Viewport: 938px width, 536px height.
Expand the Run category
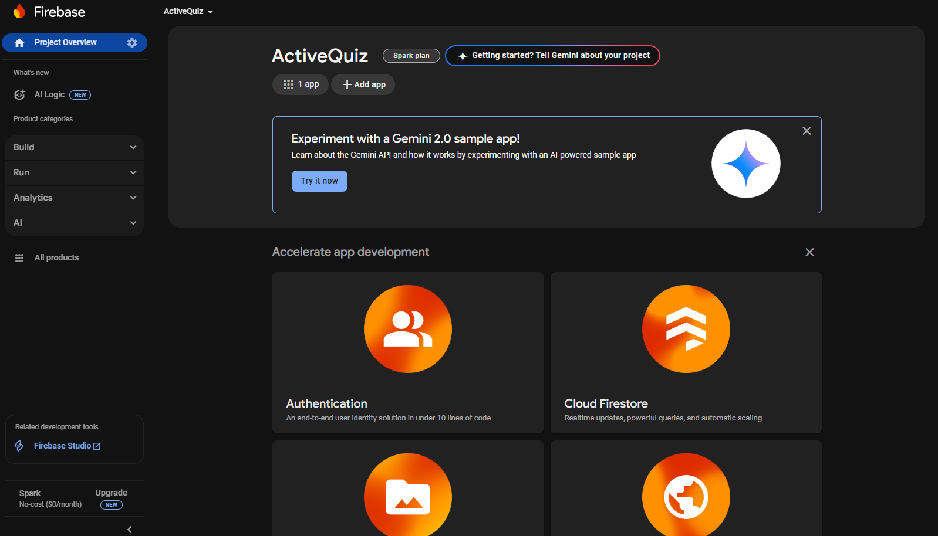pyautogui.click(x=75, y=172)
